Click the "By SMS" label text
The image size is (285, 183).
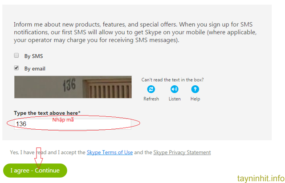[33, 56]
